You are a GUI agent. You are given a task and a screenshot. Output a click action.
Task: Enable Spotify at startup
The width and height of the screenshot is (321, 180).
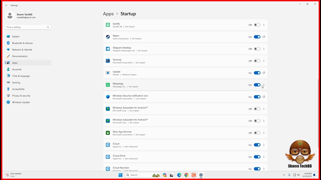(257, 25)
